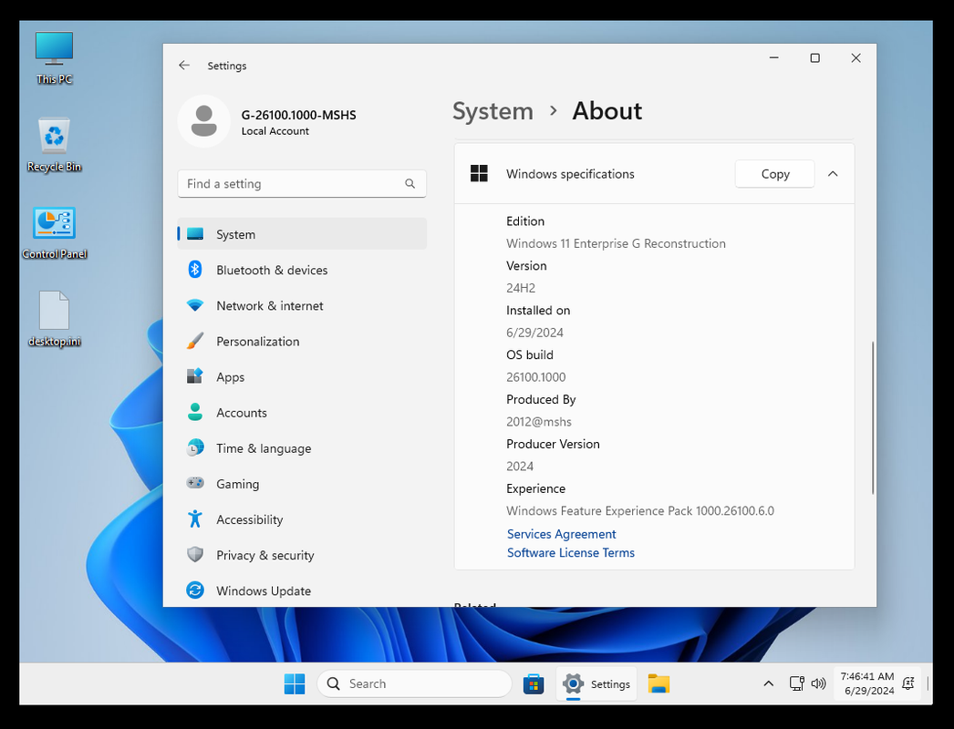This screenshot has height=729, width=954.
Task: Click the Accounts person icon
Action: point(194,412)
